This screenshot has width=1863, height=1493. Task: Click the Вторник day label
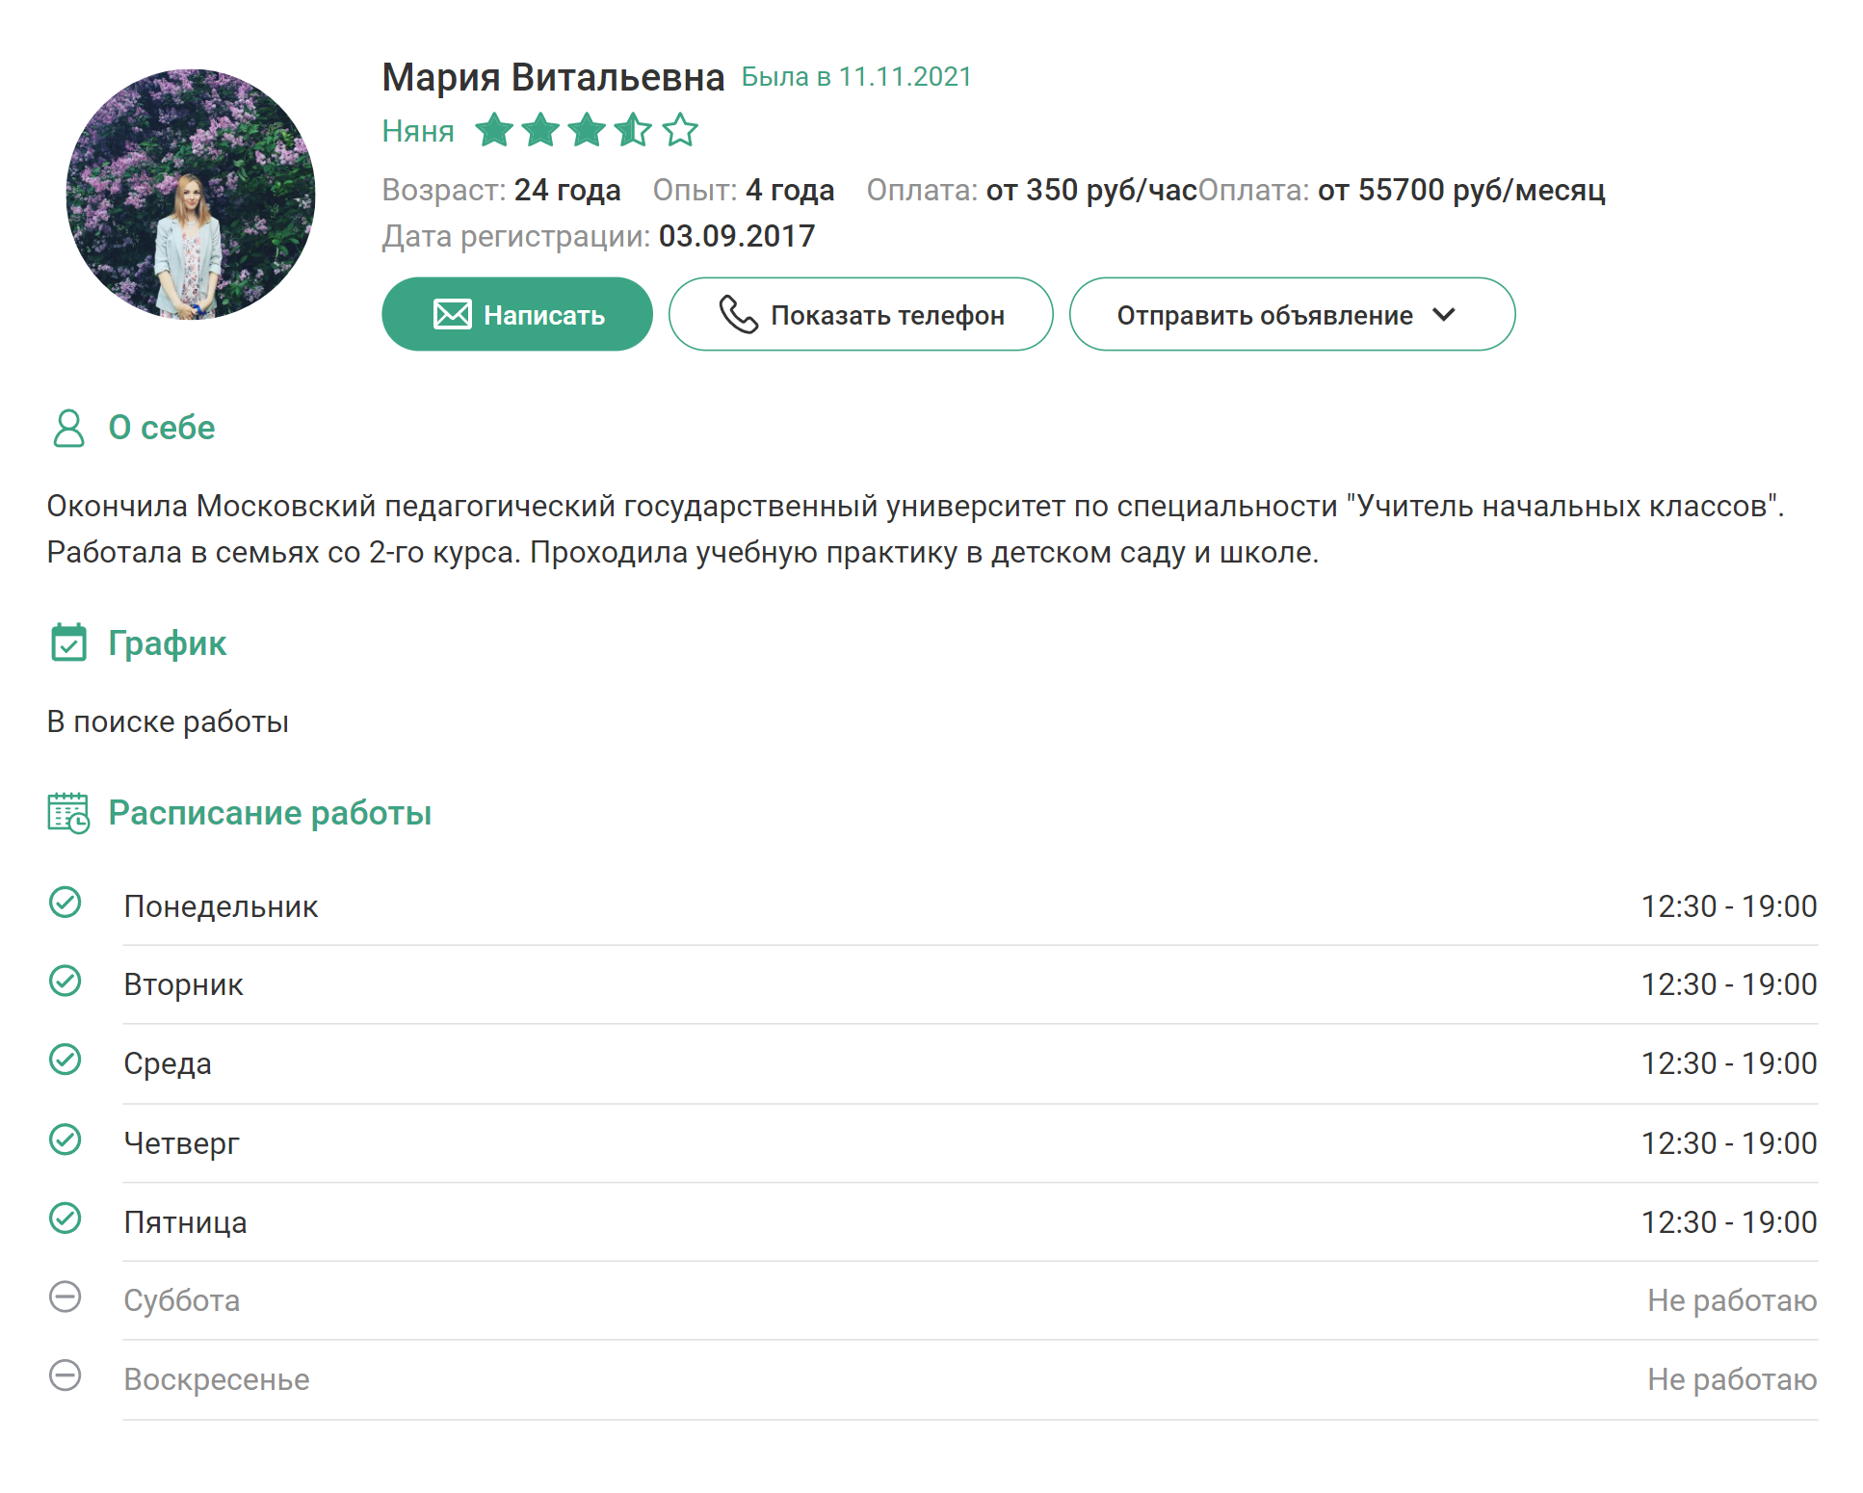[x=183, y=985]
